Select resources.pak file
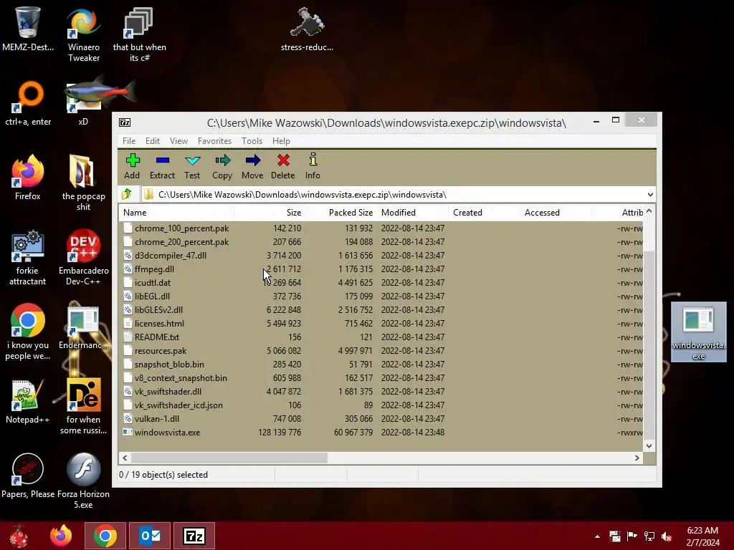The height and width of the screenshot is (550, 734). tap(161, 350)
